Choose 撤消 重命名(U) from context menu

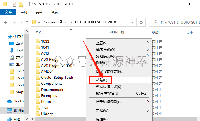coord(119,93)
